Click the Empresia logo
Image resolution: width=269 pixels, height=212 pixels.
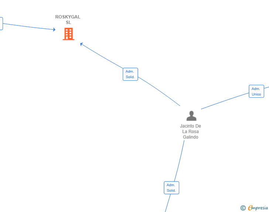258,208
